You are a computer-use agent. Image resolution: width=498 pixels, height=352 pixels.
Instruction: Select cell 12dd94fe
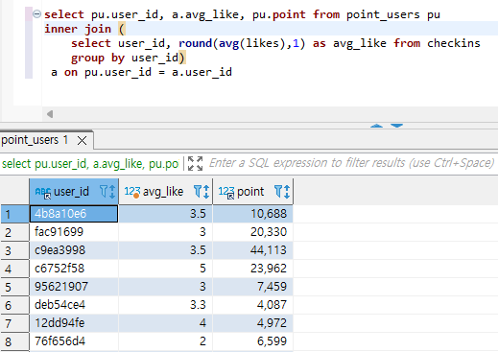coord(74,323)
